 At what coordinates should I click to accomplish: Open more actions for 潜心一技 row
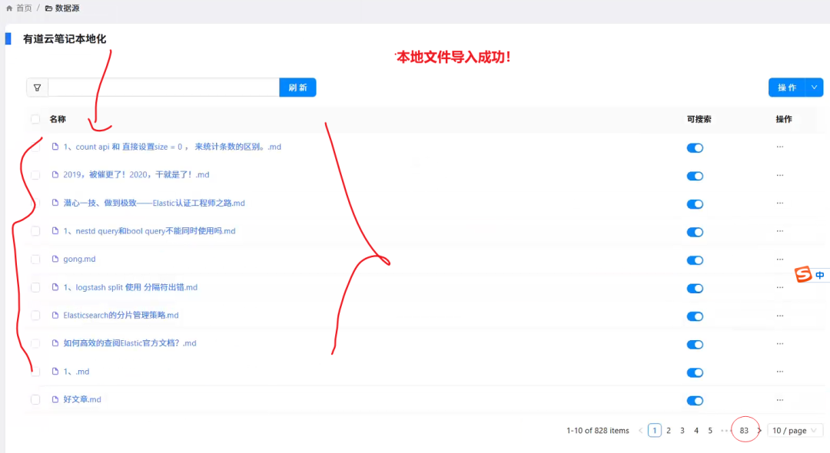pyautogui.click(x=780, y=203)
